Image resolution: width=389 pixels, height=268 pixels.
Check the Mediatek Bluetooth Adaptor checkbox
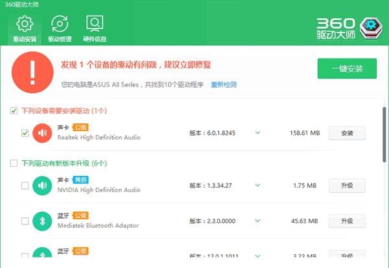click(25, 221)
